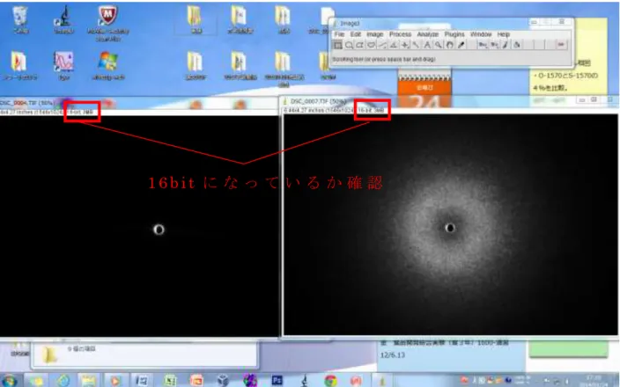Image resolution: width=620 pixels, height=387 pixels.
Task: Open the Windows Start button
Action: pos(10,381)
